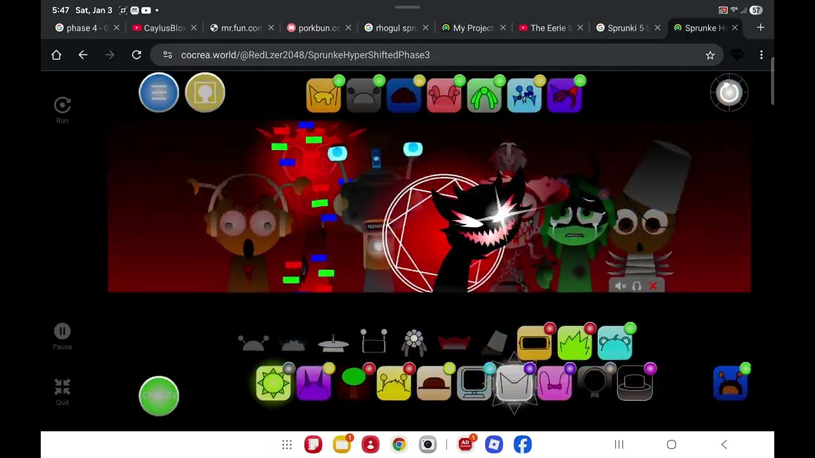Quit fullscreen using the Quit button
815x458 pixels.
[62, 391]
